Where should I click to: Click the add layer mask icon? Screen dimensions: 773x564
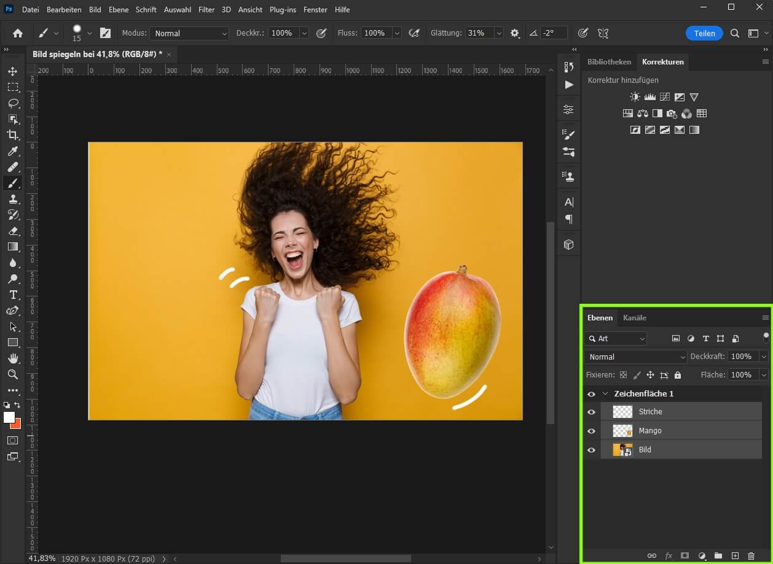click(685, 555)
